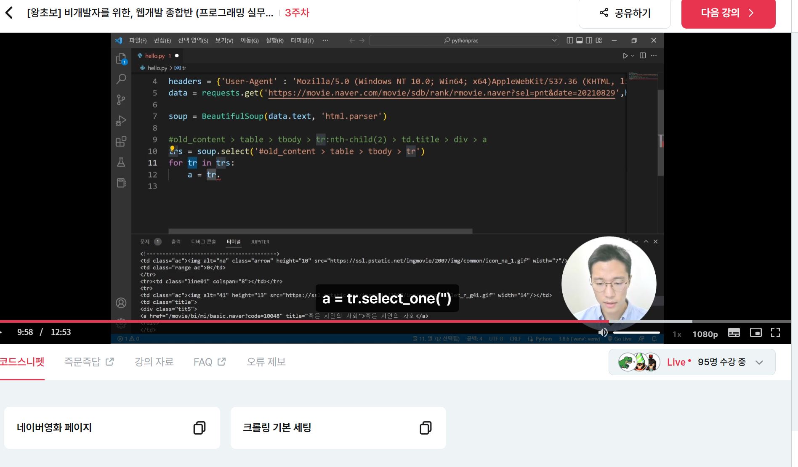The image size is (798, 467).
Task: Expand the Live 95명 수강 중 dropdown
Action: coord(692,362)
